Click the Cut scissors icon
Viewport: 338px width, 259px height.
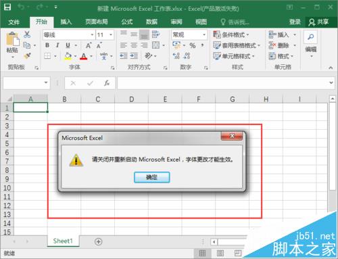[27, 34]
